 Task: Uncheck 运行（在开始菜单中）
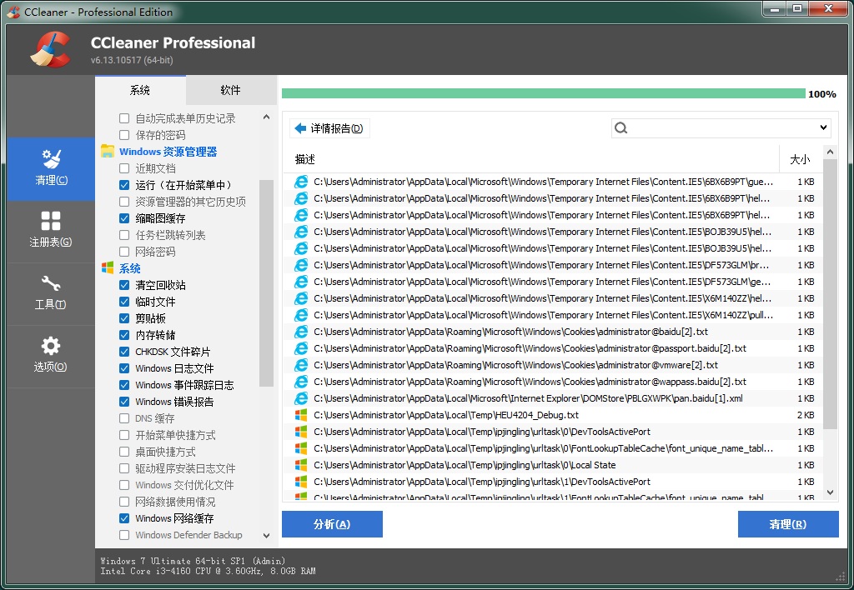(124, 185)
